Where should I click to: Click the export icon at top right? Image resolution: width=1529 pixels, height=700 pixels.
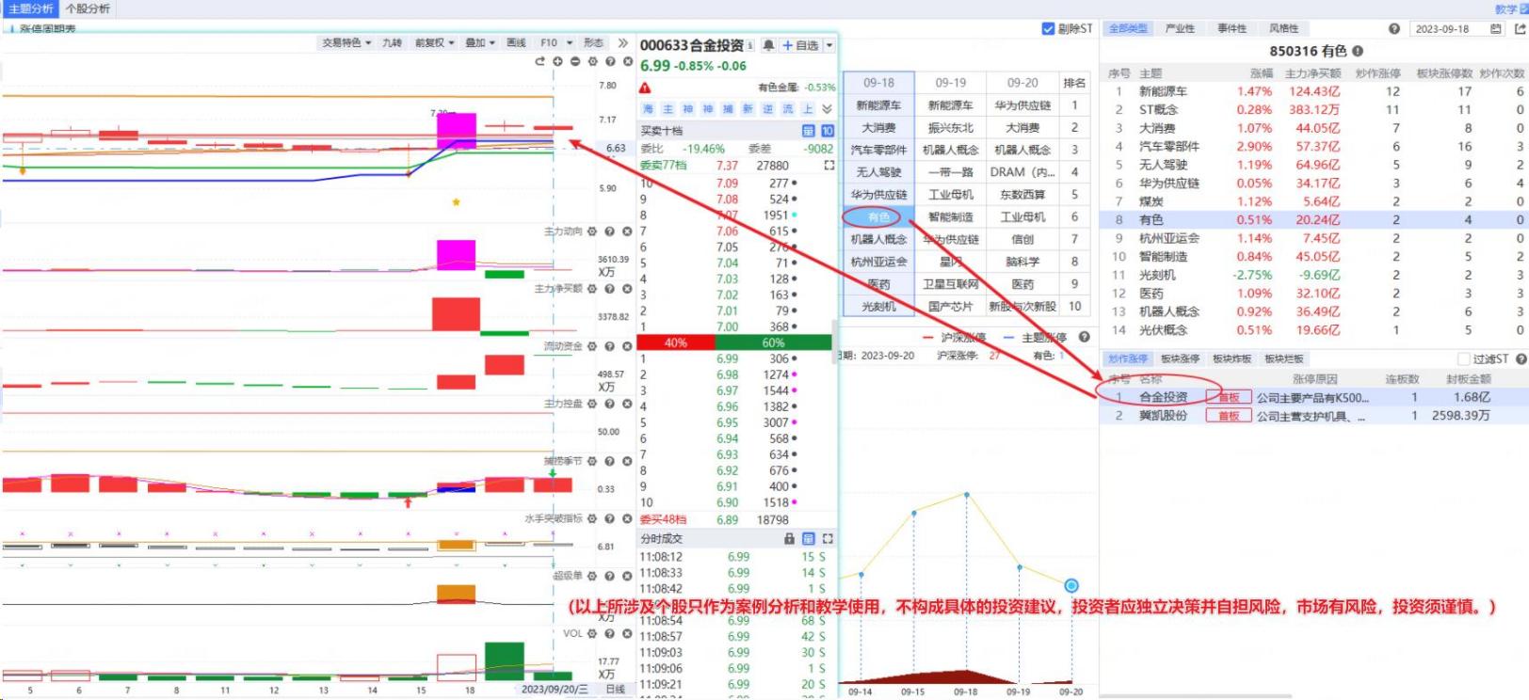click(1520, 29)
